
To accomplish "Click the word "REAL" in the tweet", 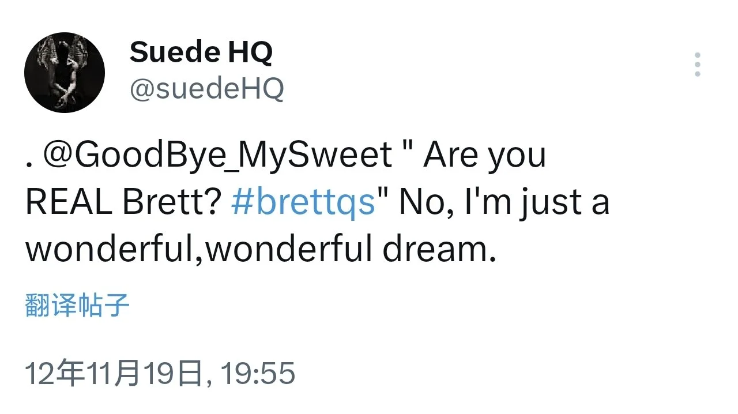I will point(69,203).
